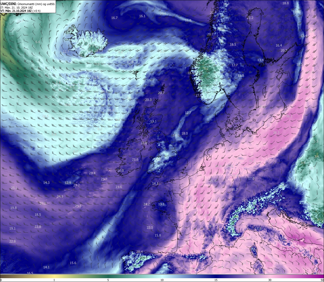The height and width of the screenshot is (282, 324).
Task: Click the UWC/DINI Úrkomumætti title line
Action: (28, 4)
